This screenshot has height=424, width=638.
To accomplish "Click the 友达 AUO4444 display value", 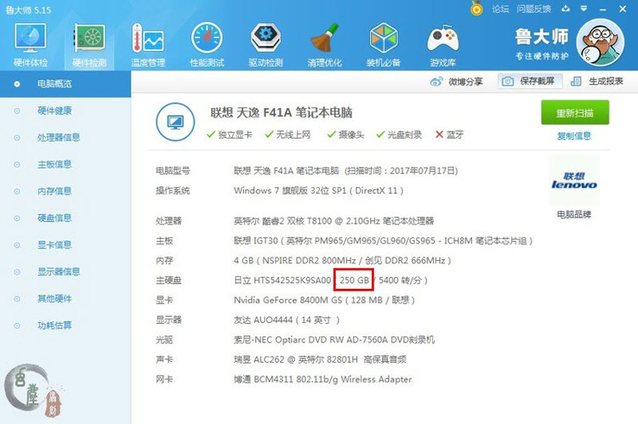I will tap(287, 320).
